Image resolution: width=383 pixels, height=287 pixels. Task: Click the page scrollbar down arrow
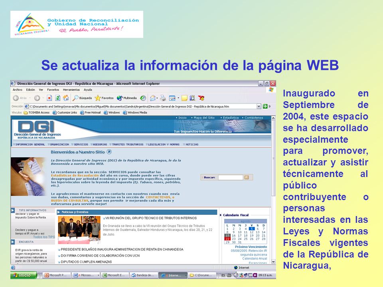click(x=273, y=261)
